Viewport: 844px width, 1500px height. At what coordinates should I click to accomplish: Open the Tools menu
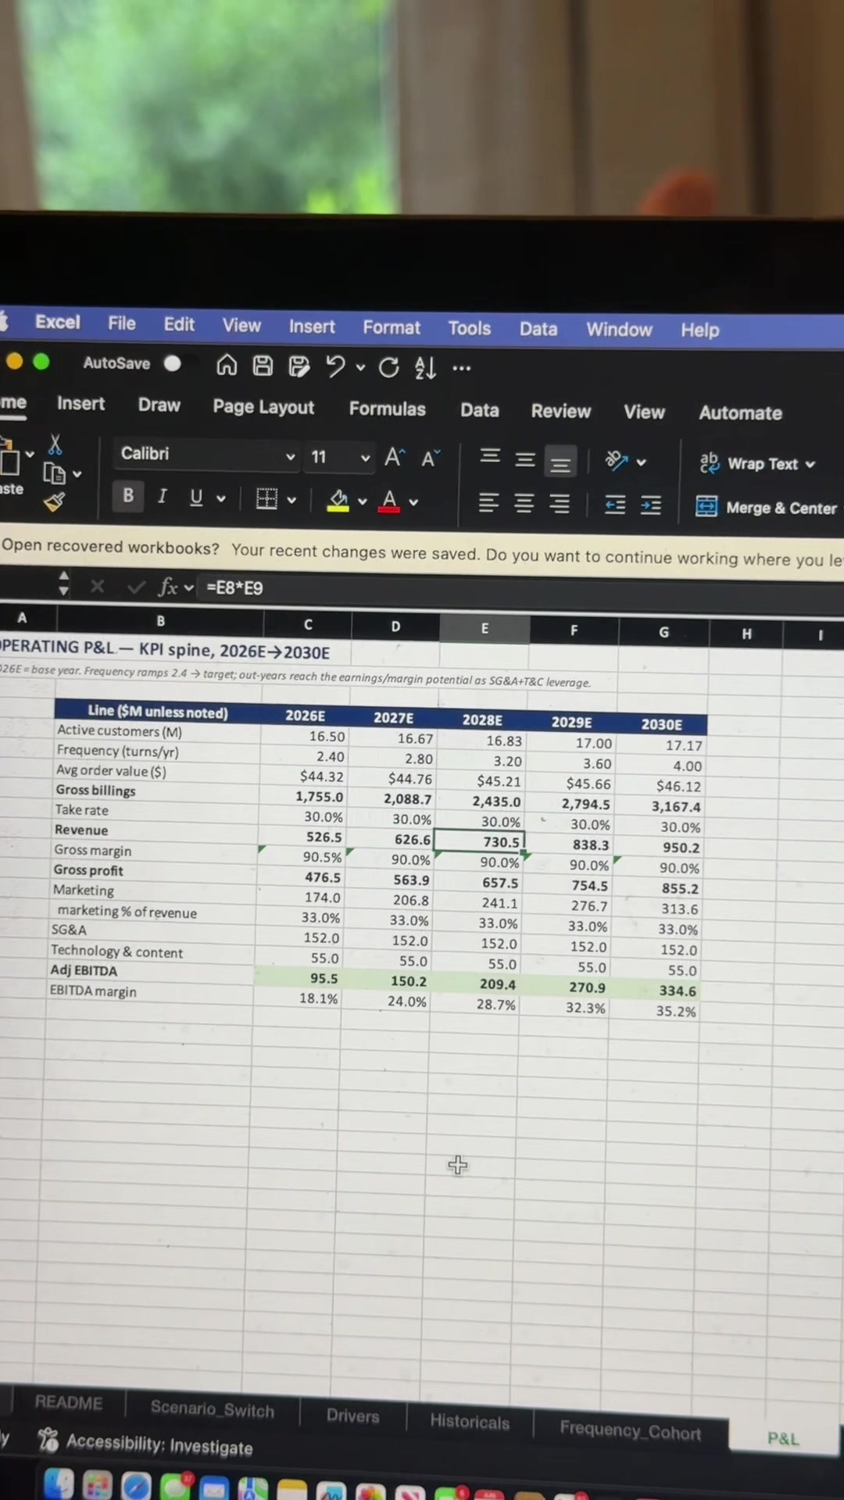[469, 328]
